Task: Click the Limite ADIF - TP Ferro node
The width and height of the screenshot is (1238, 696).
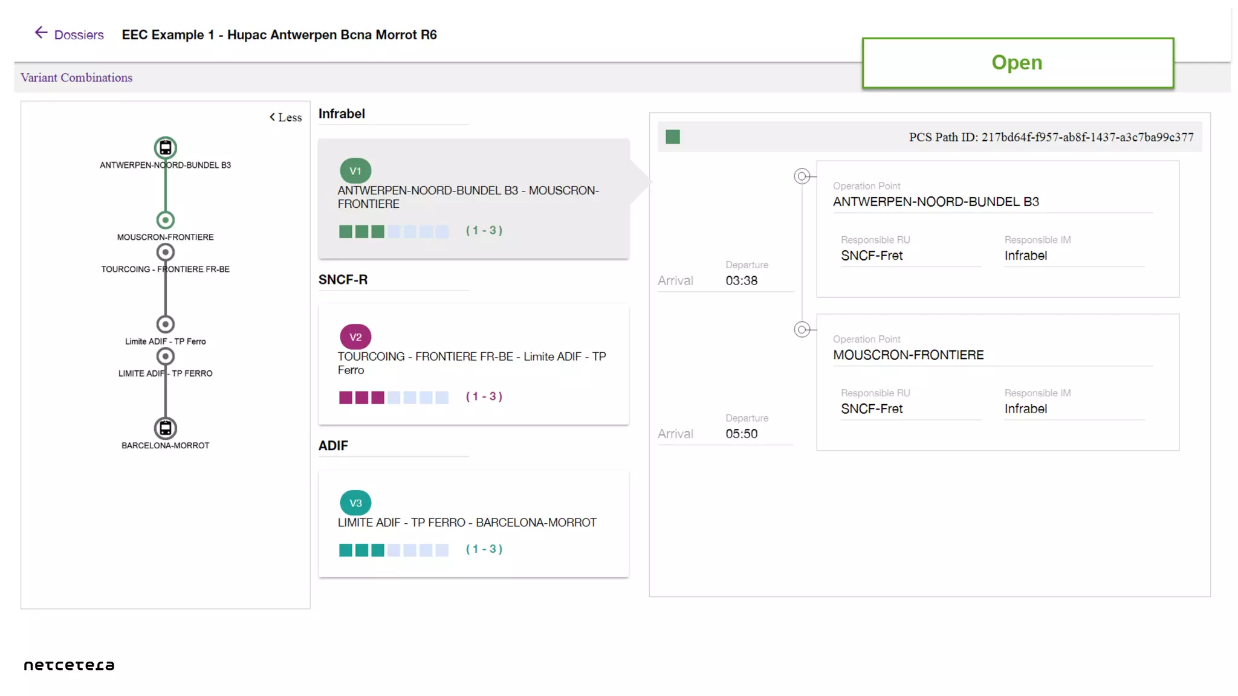Action: [165, 324]
